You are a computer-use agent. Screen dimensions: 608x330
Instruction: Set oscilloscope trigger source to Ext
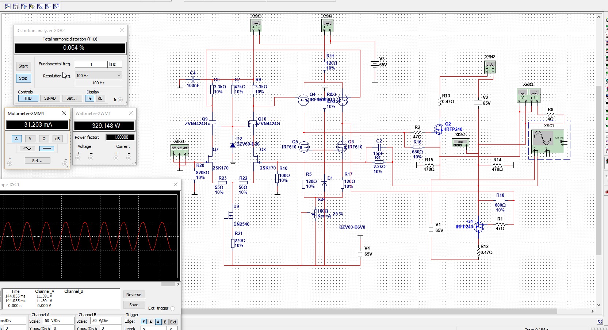(173, 322)
